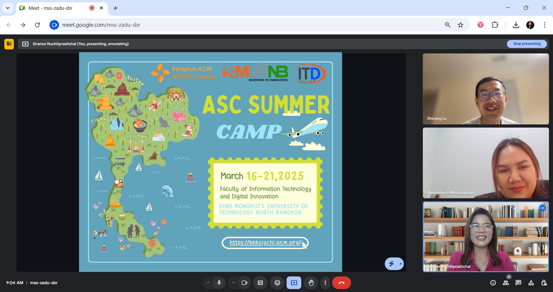Restore down the Chrome window
553x292 pixels.
tap(526, 8)
